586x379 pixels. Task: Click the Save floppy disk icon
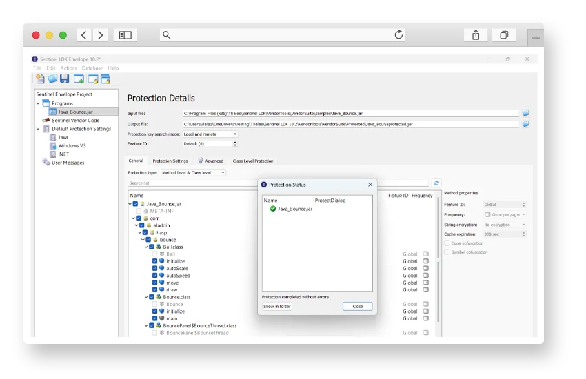pyautogui.click(x=65, y=79)
